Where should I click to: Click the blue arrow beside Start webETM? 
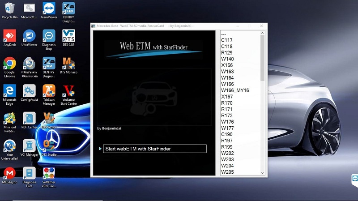click(x=100, y=149)
